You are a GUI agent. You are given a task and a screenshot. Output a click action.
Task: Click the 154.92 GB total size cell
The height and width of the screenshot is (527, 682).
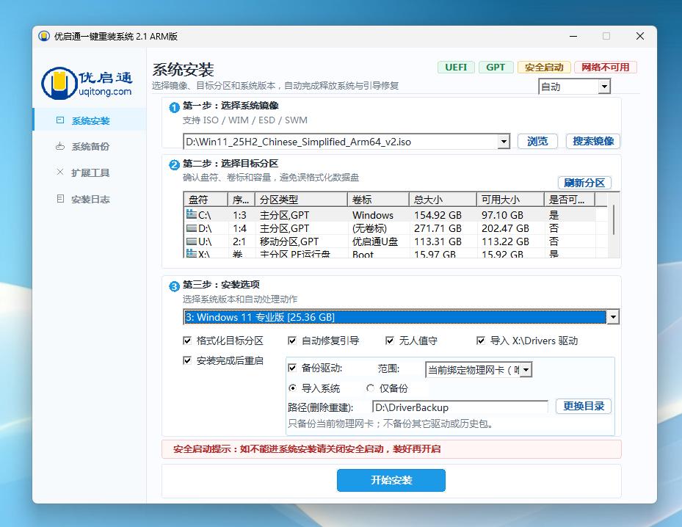coord(438,215)
